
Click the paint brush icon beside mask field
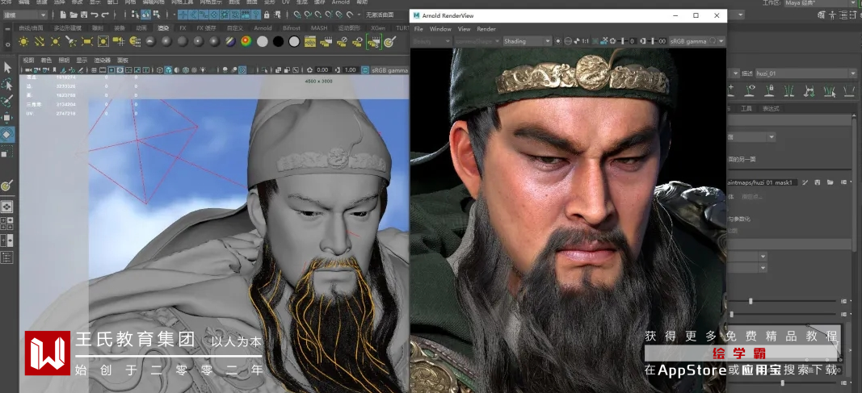[806, 182]
